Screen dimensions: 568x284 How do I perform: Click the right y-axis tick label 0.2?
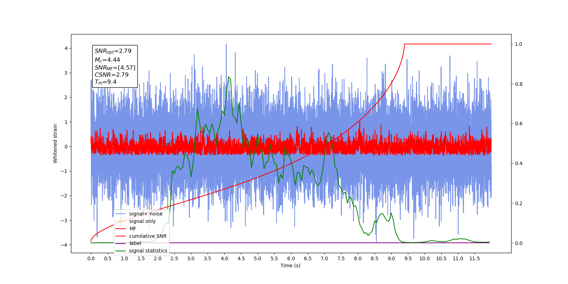[518, 203]
